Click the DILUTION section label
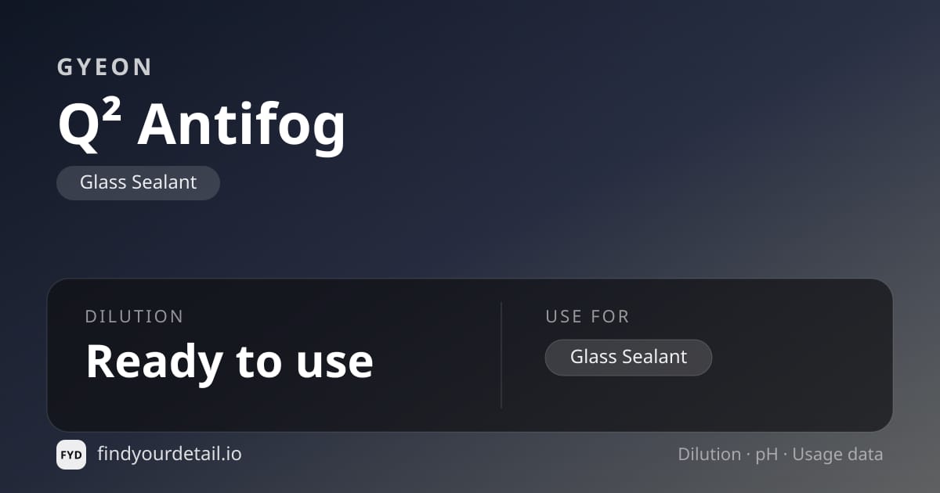This screenshot has width=940, height=493. coord(134,316)
